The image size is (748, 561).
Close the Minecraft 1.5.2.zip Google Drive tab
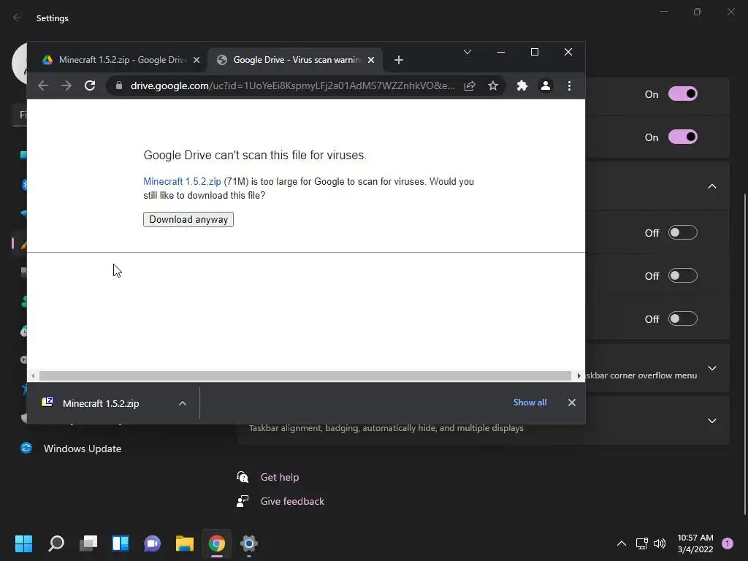click(196, 60)
